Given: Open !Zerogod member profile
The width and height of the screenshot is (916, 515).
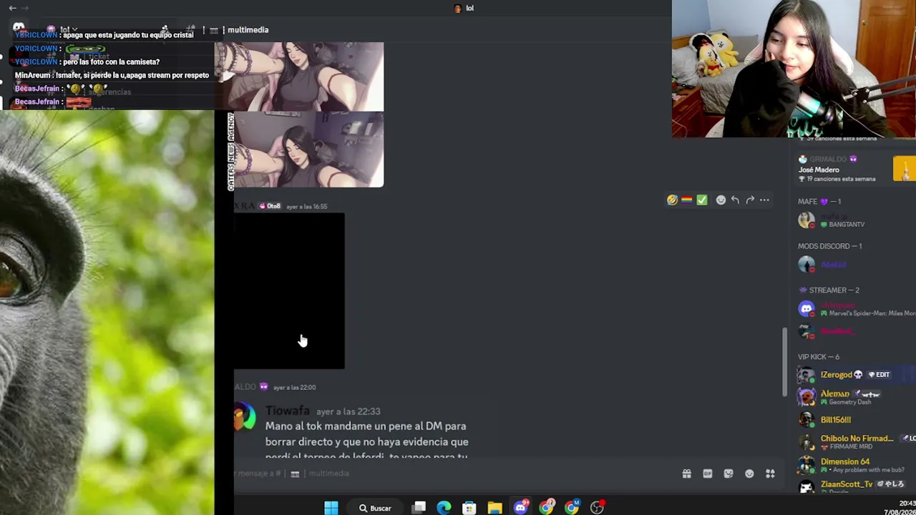Looking at the screenshot, I should pyautogui.click(x=855, y=375).
